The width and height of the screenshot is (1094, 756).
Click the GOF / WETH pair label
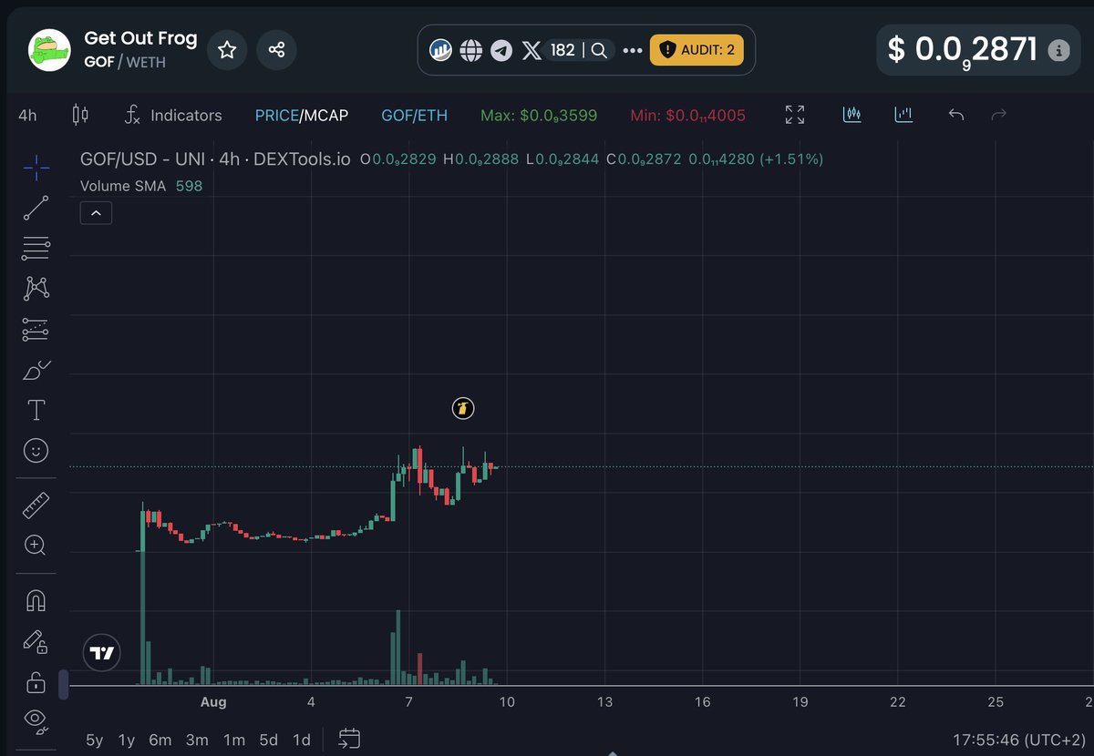pyautogui.click(x=125, y=63)
